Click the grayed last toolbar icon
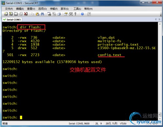The image size is (163, 127). (89, 14)
